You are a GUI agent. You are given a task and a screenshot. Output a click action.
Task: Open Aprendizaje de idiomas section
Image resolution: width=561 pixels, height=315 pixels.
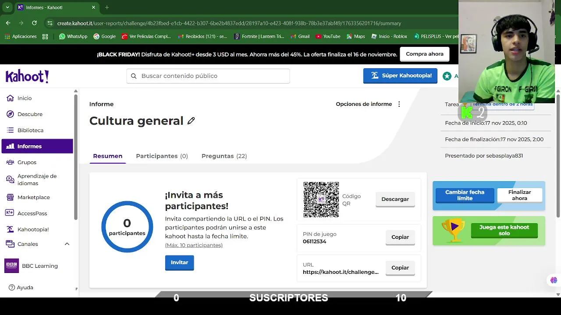pos(37,179)
